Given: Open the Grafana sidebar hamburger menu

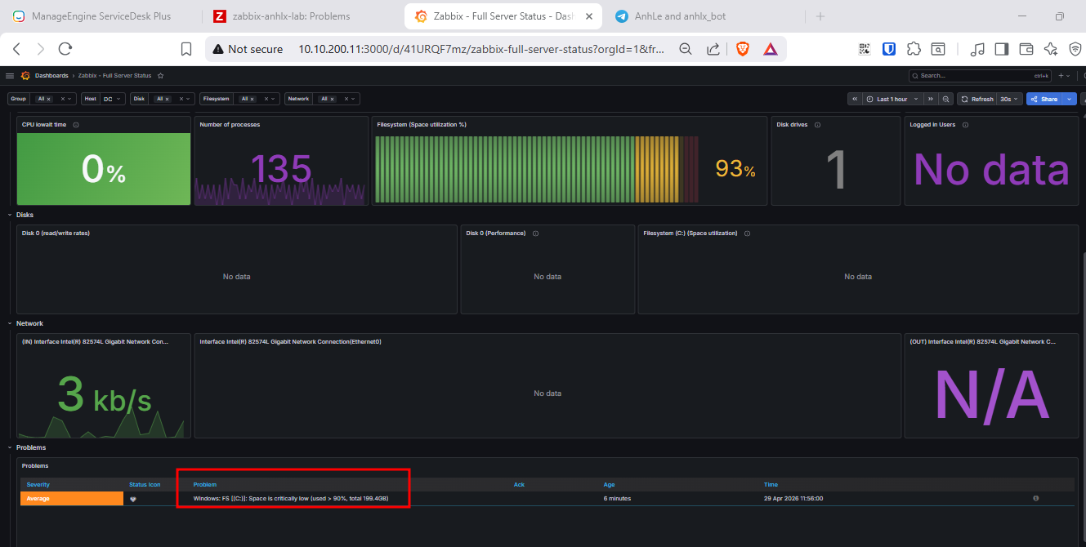Looking at the screenshot, I should (x=10, y=76).
